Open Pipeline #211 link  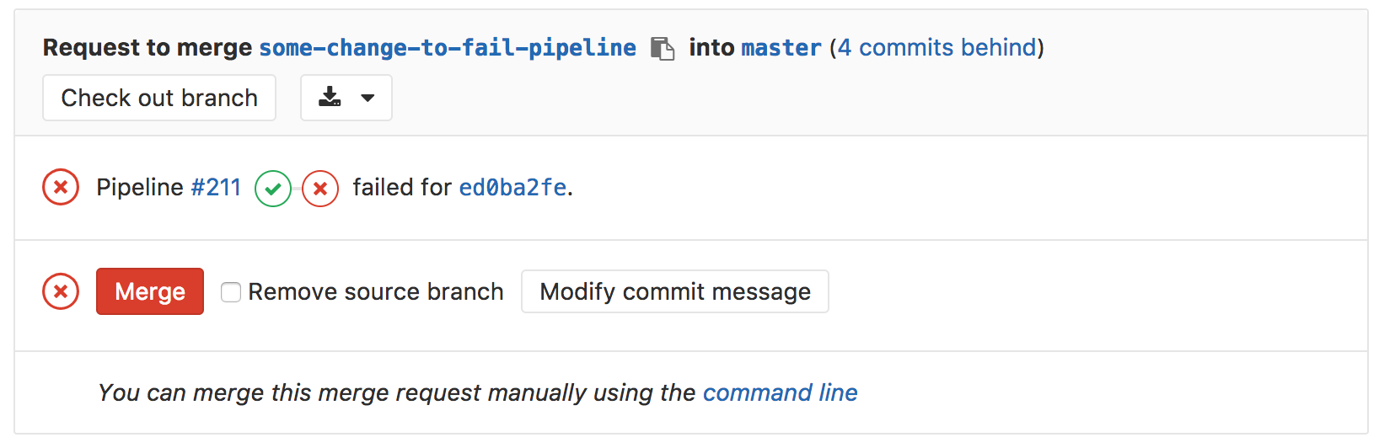(x=216, y=187)
